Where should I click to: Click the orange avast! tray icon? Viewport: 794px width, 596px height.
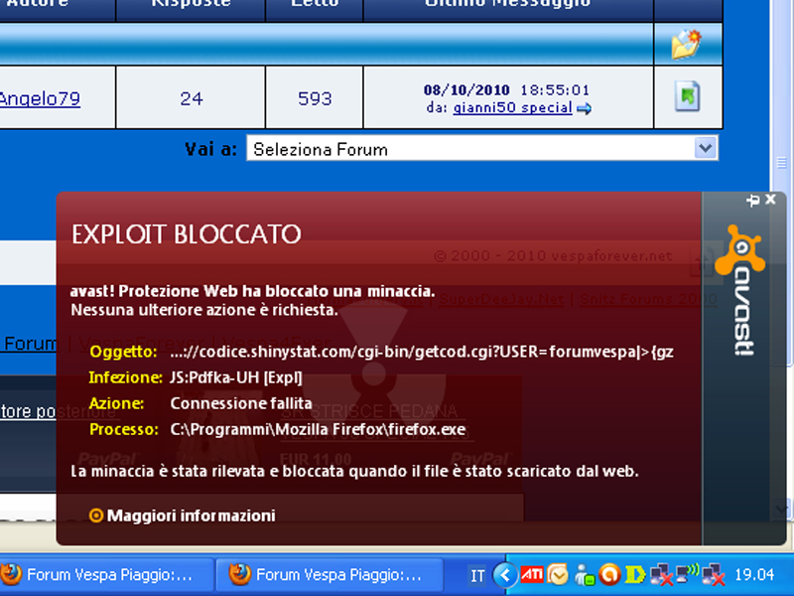[609, 575]
